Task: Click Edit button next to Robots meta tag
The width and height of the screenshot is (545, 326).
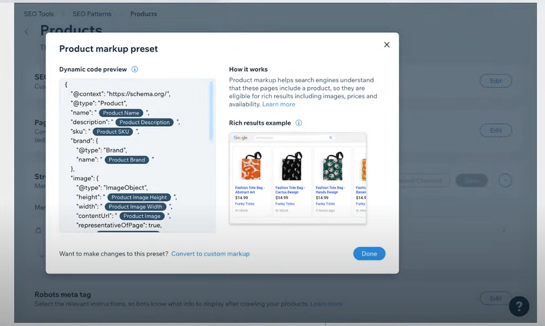Action: tap(496, 298)
